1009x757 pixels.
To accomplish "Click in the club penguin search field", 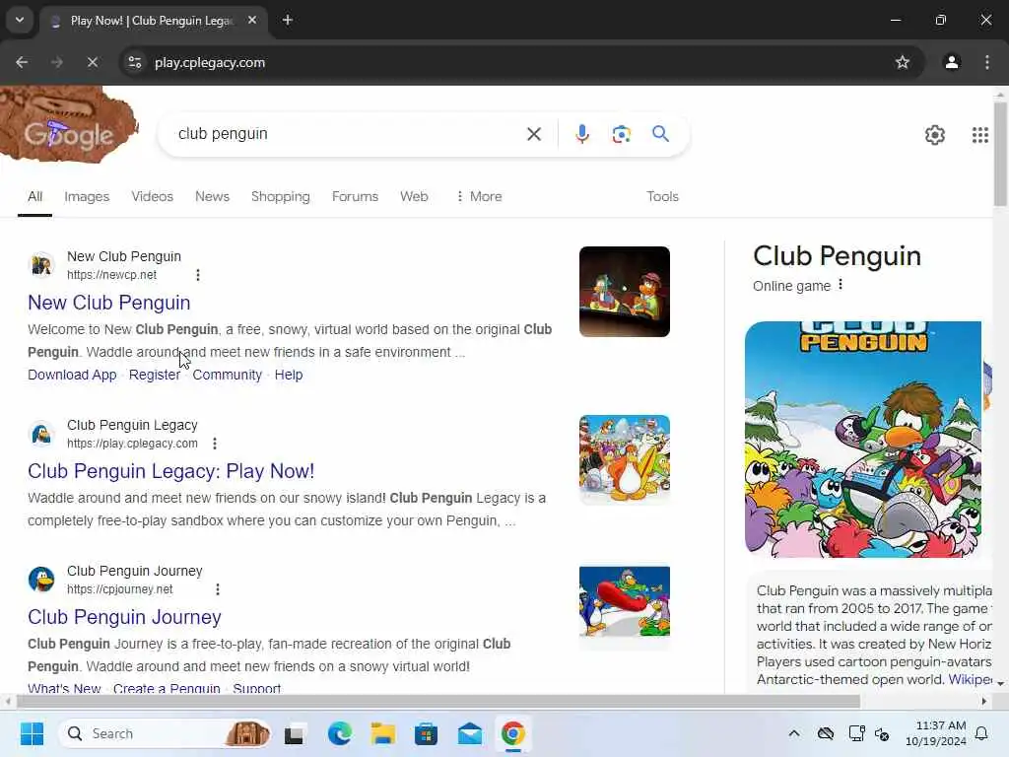I will (x=348, y=134).
